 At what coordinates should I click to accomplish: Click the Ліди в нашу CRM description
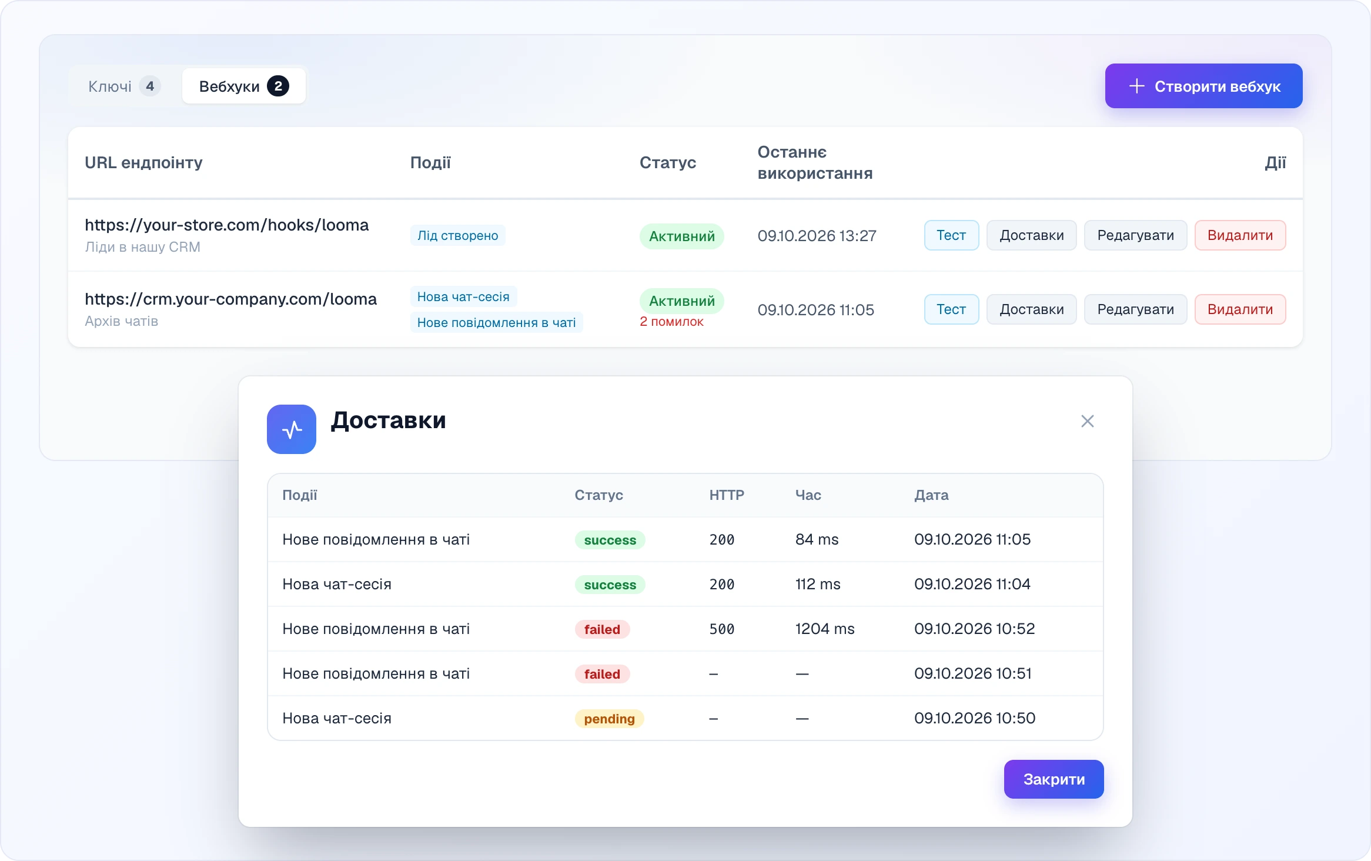(x=142, y=247)
